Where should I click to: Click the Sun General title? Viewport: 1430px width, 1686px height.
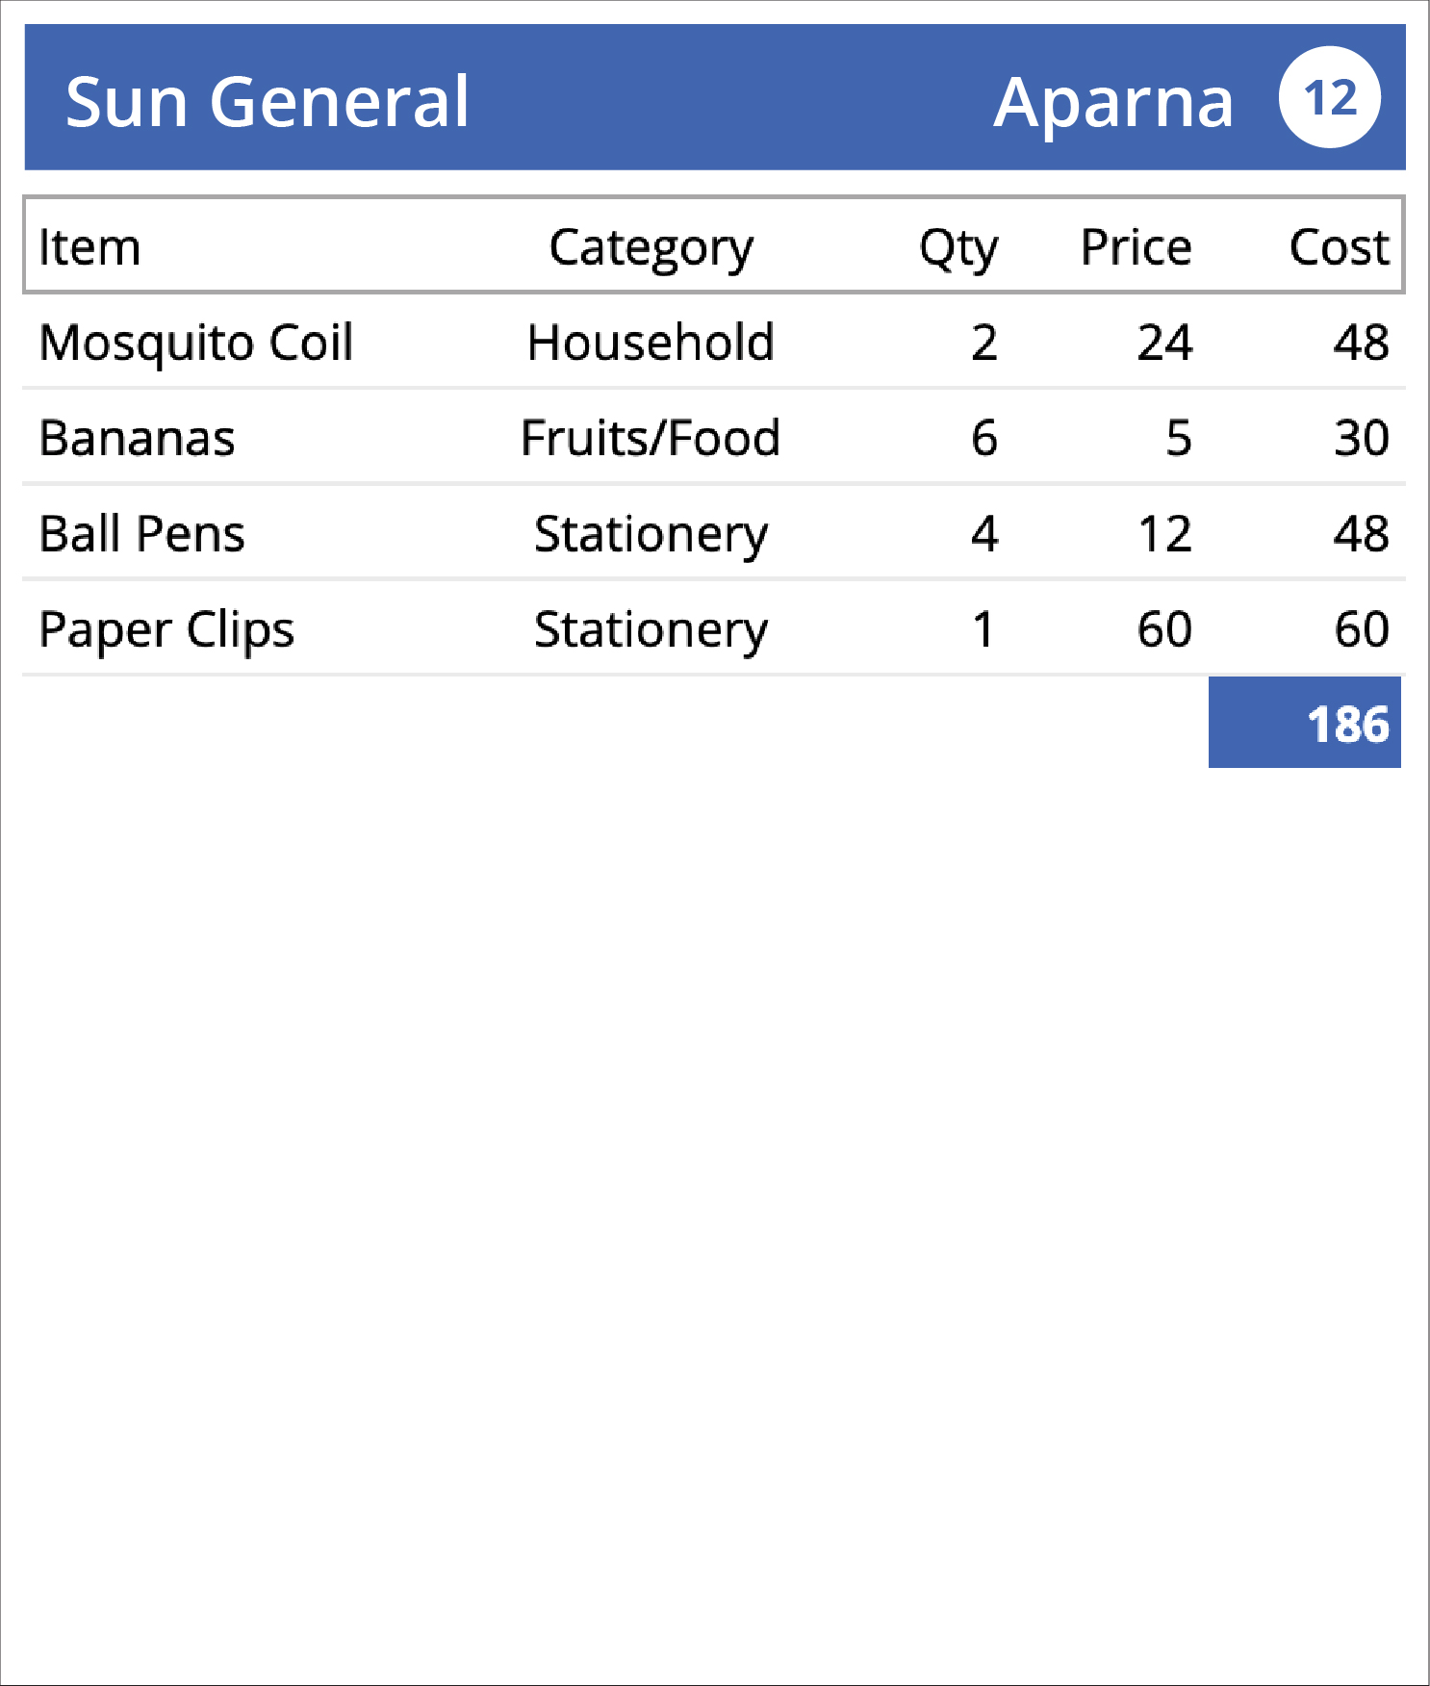pyautogui.click(x=268, y=101)
